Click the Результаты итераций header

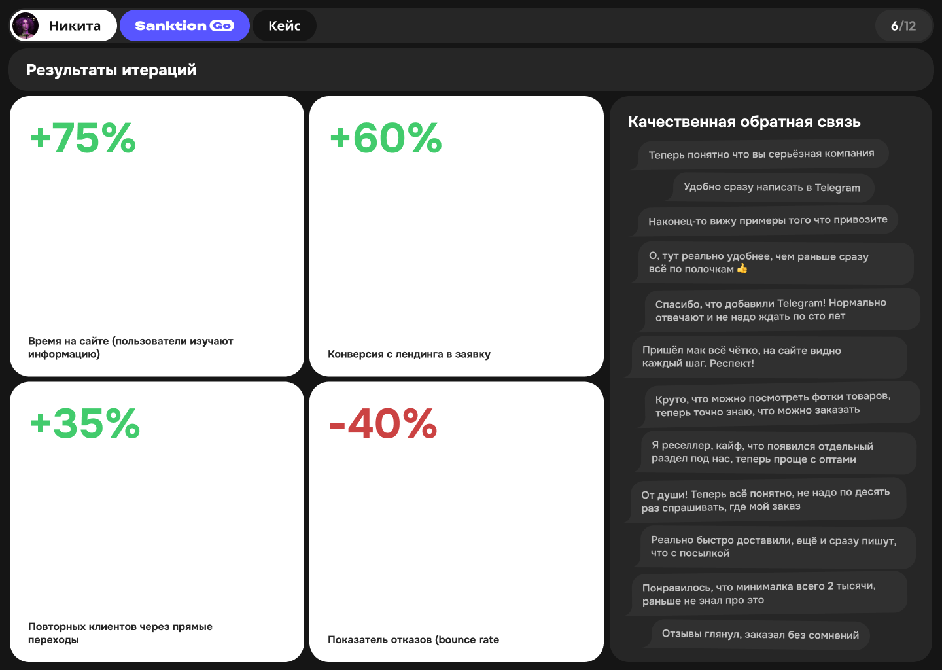111,69
